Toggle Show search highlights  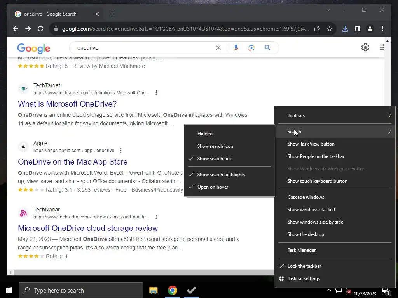[x=229, y=175]
